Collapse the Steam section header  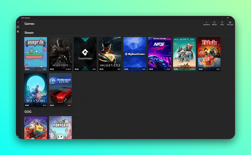click(x=29, y=33)
